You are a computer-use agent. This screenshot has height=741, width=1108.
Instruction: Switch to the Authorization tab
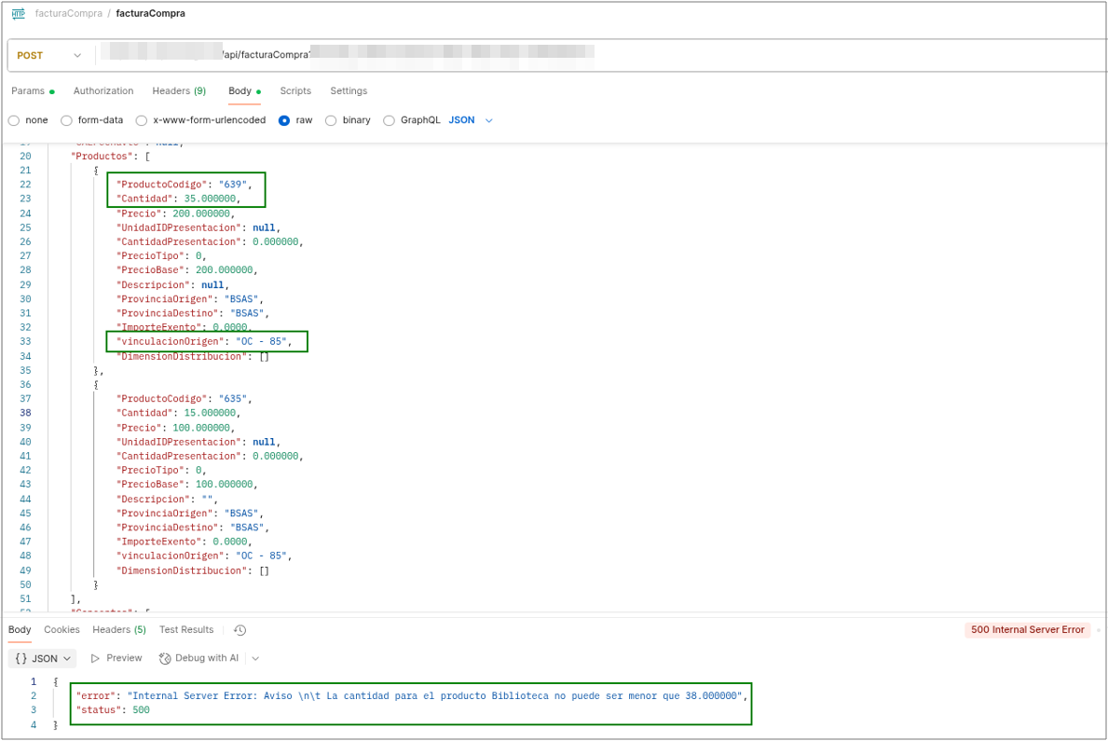103,91
